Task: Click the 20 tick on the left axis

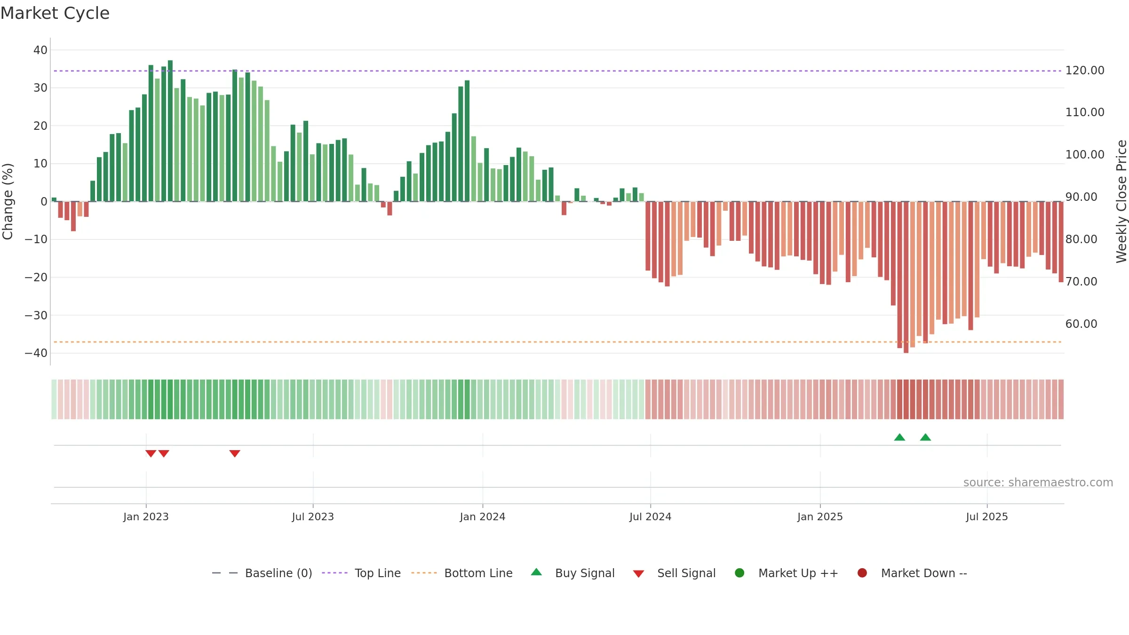Action: pyautogui.click(x=40, y=126)
